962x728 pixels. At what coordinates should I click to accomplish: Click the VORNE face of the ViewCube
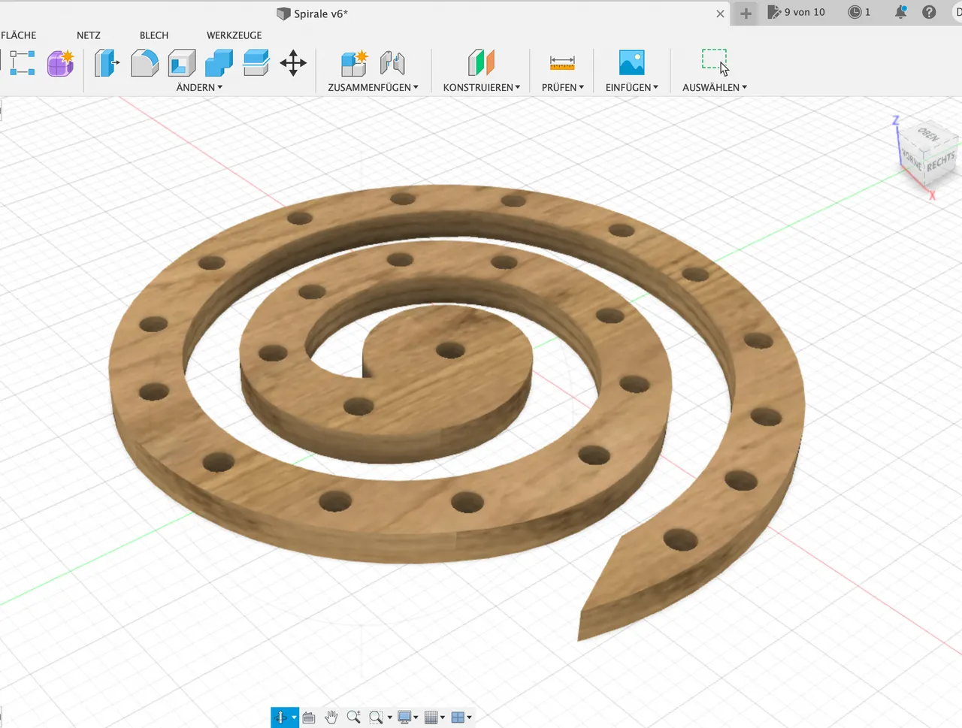tap(912, 159)
